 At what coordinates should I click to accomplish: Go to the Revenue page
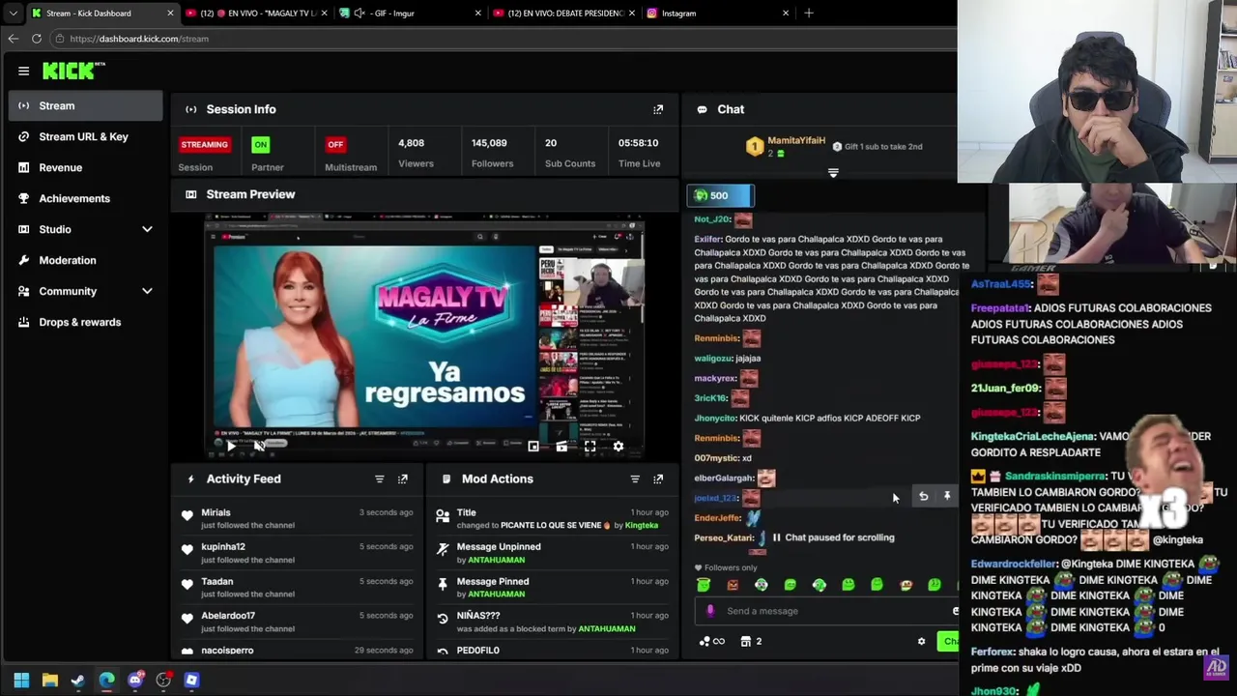(x=86, y=167)
